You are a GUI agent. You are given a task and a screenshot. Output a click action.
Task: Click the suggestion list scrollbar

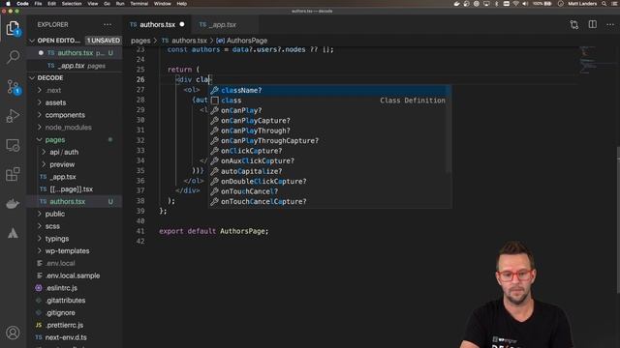(449, 129)
